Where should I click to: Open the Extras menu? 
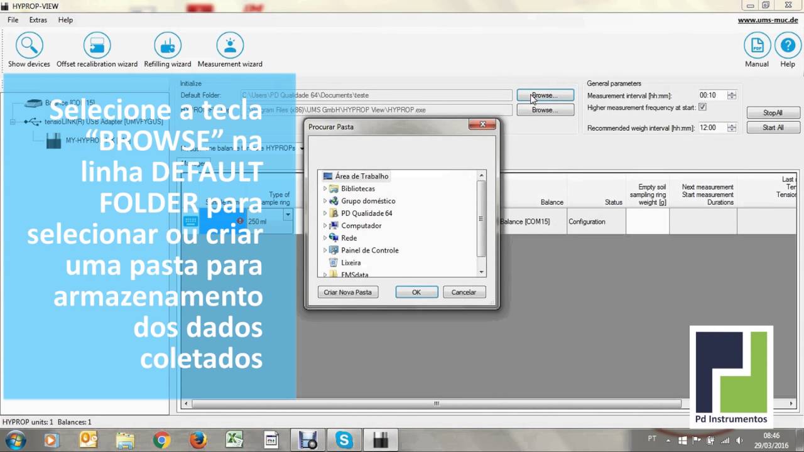coord(38,20)
